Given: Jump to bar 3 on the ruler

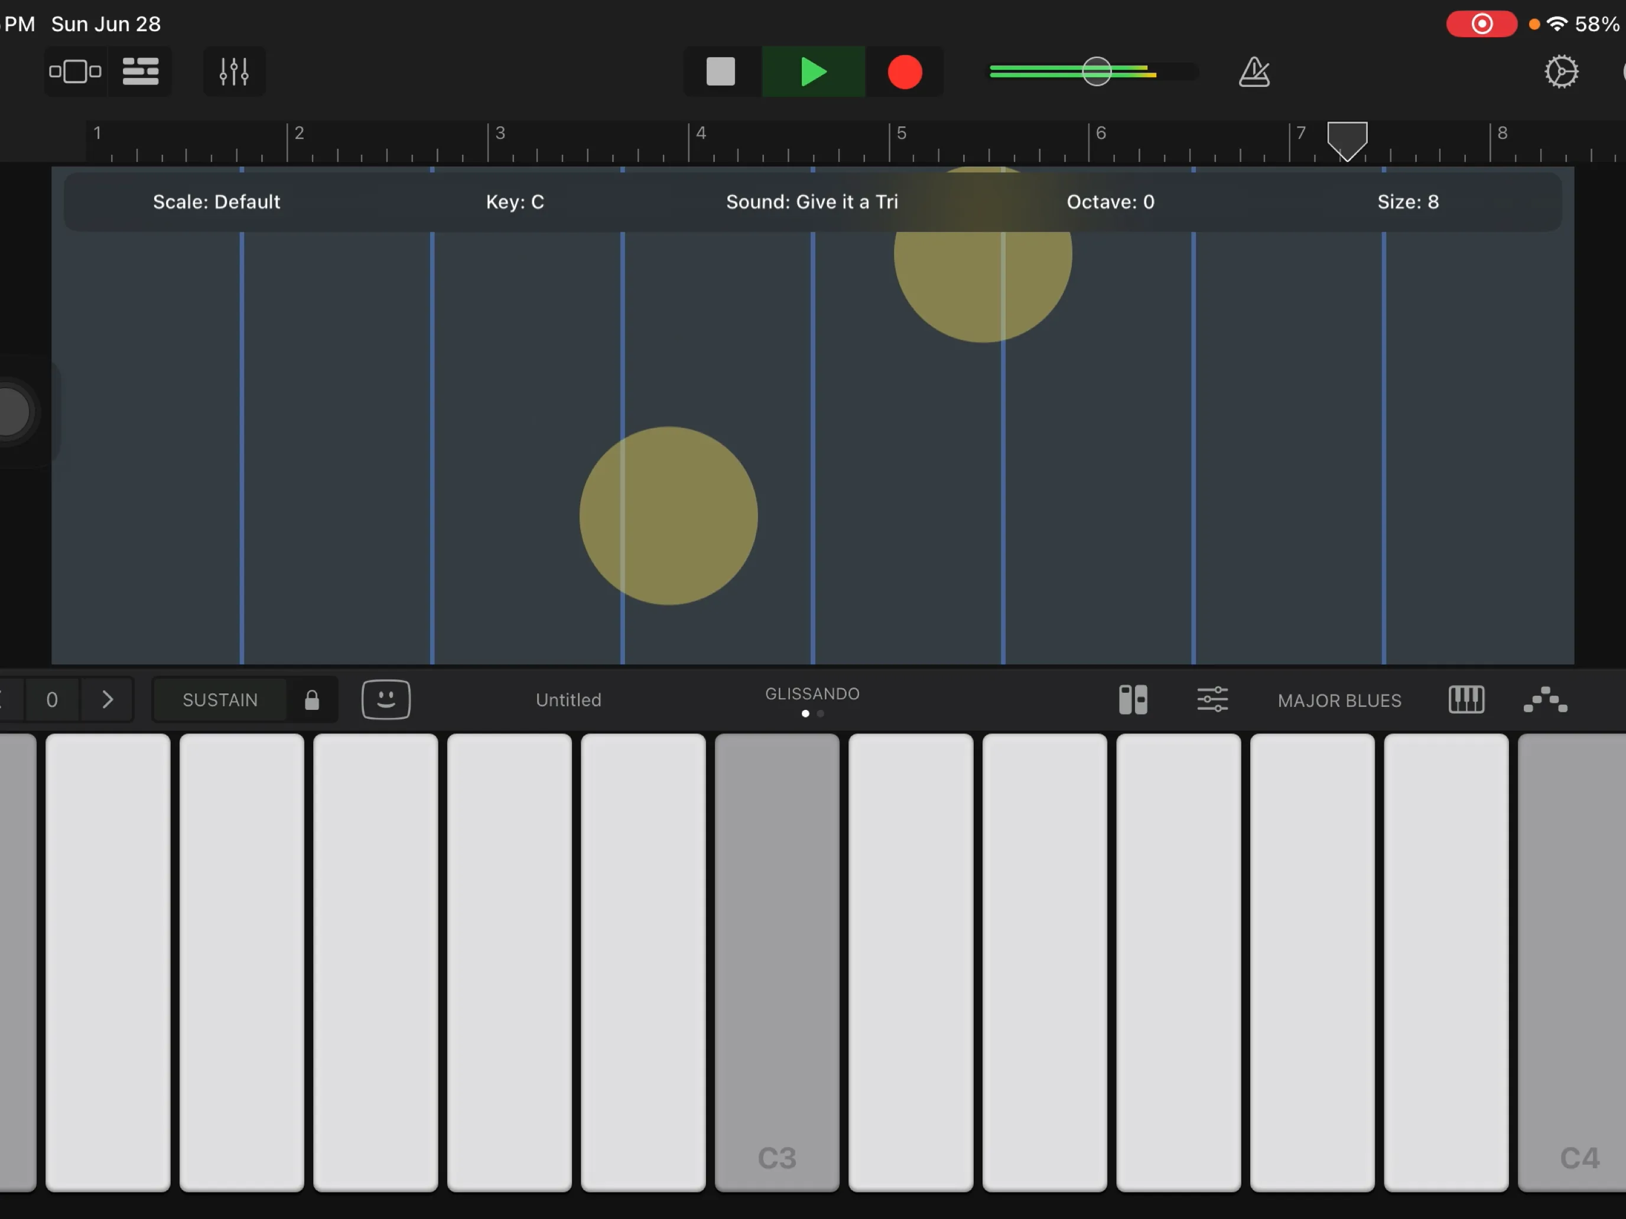Looking at the screenshot, I should click(x=500, y=133).
